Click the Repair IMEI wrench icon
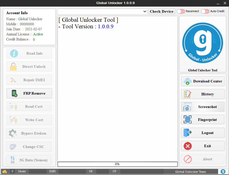The image size is (229, 175). click(x=13, y=80)
